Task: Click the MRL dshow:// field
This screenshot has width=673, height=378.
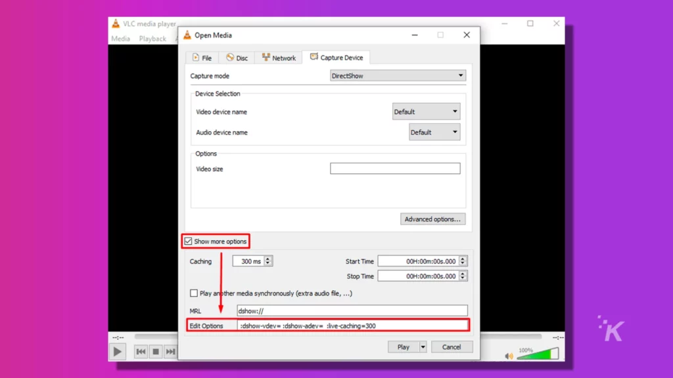Action: pos(352,310)
